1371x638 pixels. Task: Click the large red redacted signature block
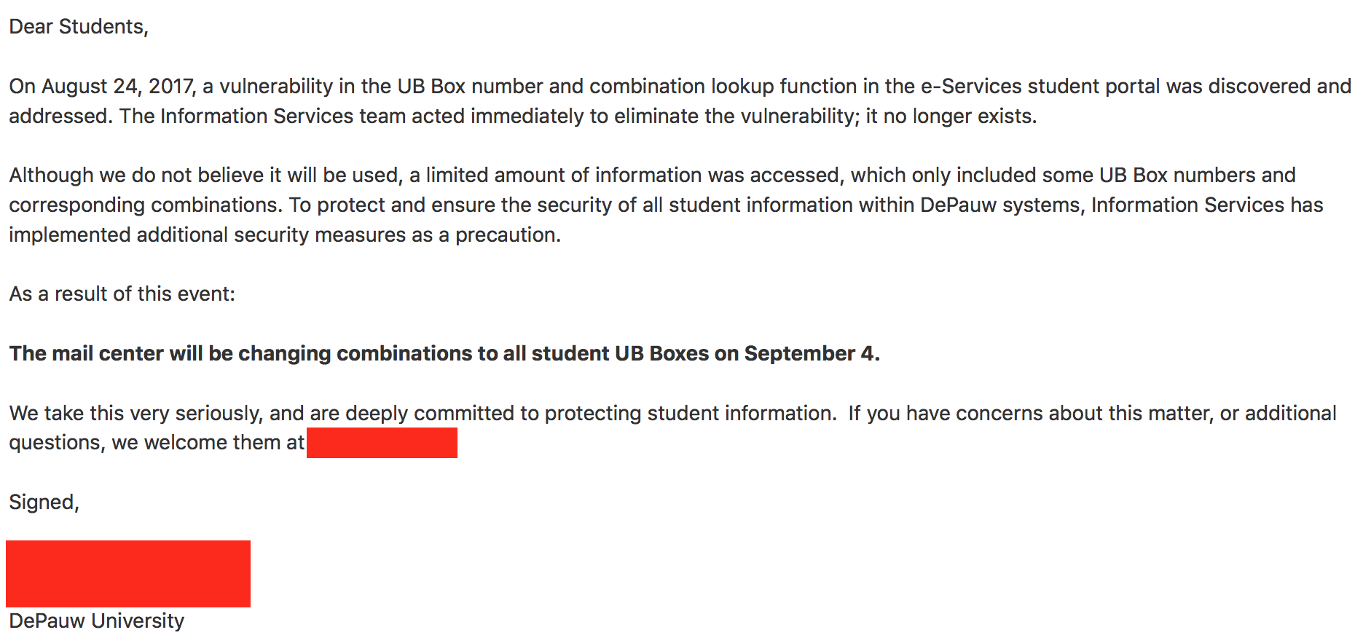(128, 574)
